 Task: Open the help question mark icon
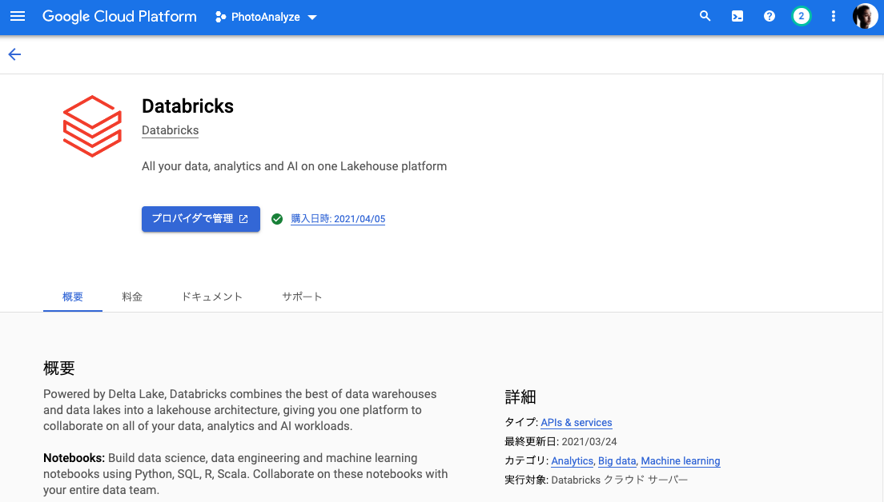click(x=769, y=16)
